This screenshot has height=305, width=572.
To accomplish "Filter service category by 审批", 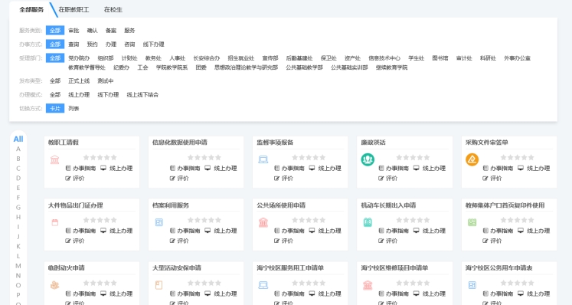I will click(x=74, y=31).
